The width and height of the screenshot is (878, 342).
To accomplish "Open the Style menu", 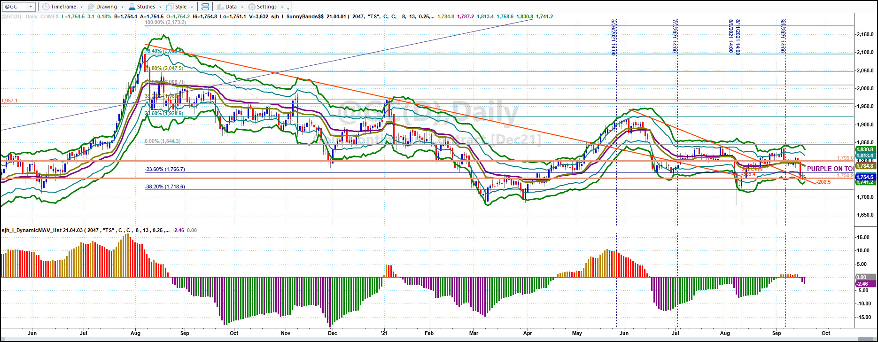I will 180,7.
